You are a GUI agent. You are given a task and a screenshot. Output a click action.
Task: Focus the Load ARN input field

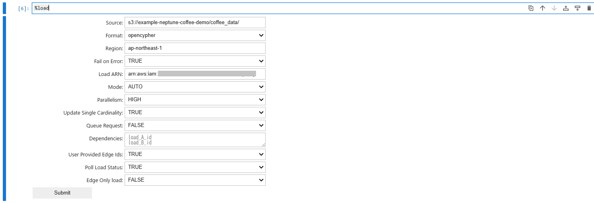pyautogui.click(x=195, y=74)
